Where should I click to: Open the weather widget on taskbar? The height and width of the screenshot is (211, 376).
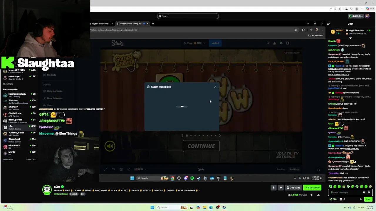coord(8,207)
